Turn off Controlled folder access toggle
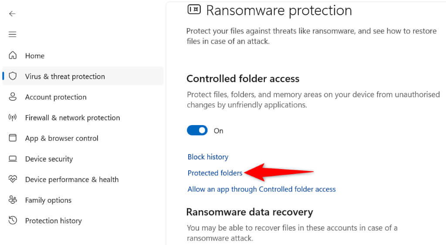This screenshot has height=245, width=446. coord(197,130)
